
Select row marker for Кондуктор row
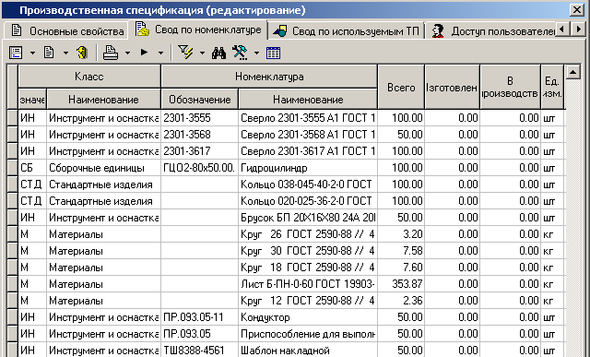coord(13,317)
